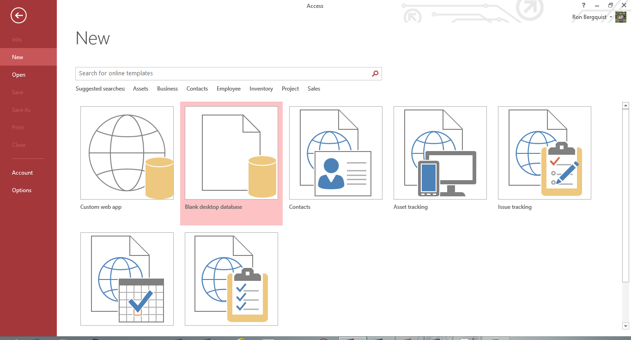Expand the Ron Bergquist account dropdown
Screen dimensions: 631x340
[x=611, y=17]
